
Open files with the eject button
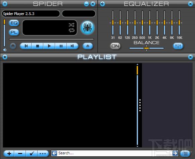[88, 46]
